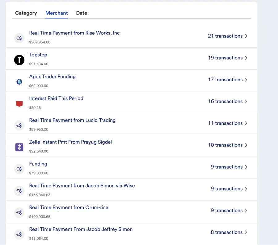Image resolution: width=278 pixels, height=245 pixels.
Task: Switch to the Category tab
Action: pos(26,13)
